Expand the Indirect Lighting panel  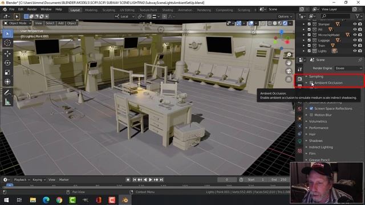pos(321,147)
